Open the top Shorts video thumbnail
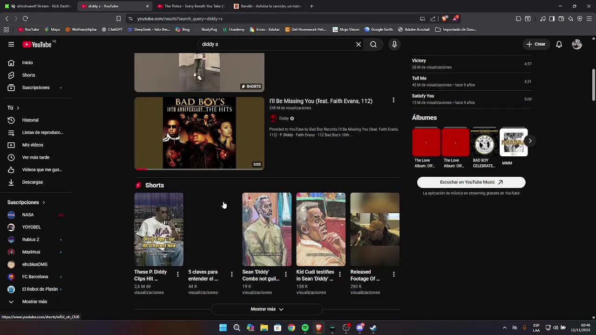 199,72
